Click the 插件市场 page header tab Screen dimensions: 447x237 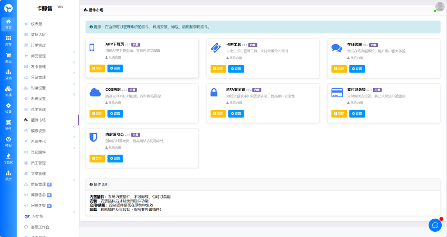[x=94, y=10]
